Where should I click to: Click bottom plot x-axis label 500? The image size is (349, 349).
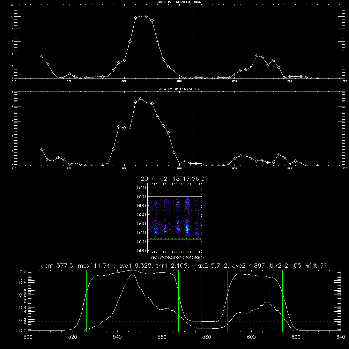point(28,337)
